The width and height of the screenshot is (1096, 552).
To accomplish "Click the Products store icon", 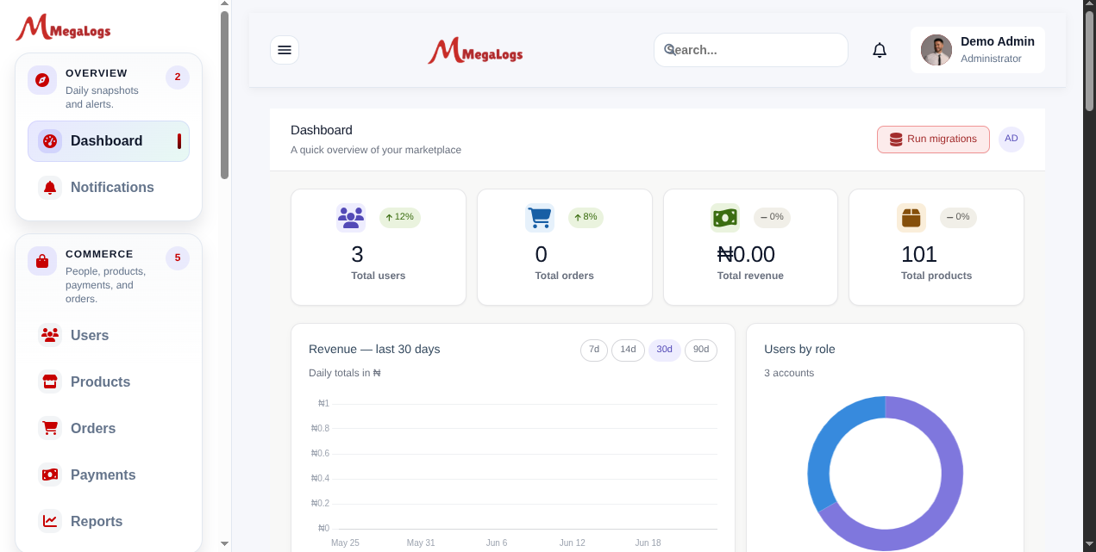I will [50, 382].
